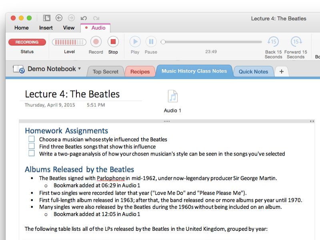Image resolution: width=320 pixels, height=240 pixels.
Task: Jump ahead with the Forward 15 Seconds icon
Action: 296,41
